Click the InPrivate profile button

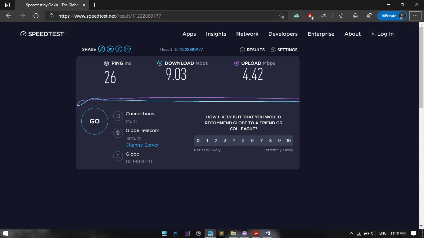click(x=392, y=16)
